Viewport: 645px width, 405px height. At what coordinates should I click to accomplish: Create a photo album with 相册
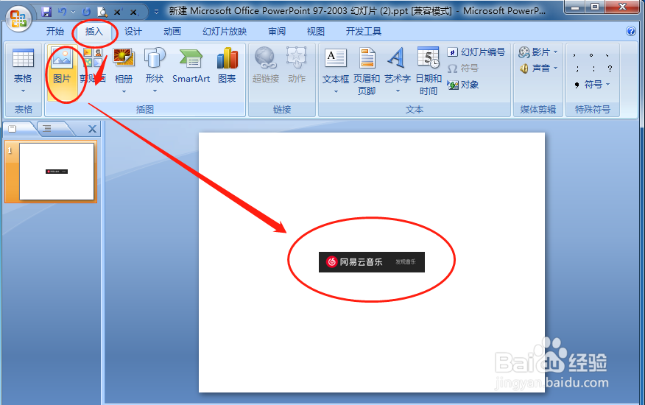pos(124,66)
